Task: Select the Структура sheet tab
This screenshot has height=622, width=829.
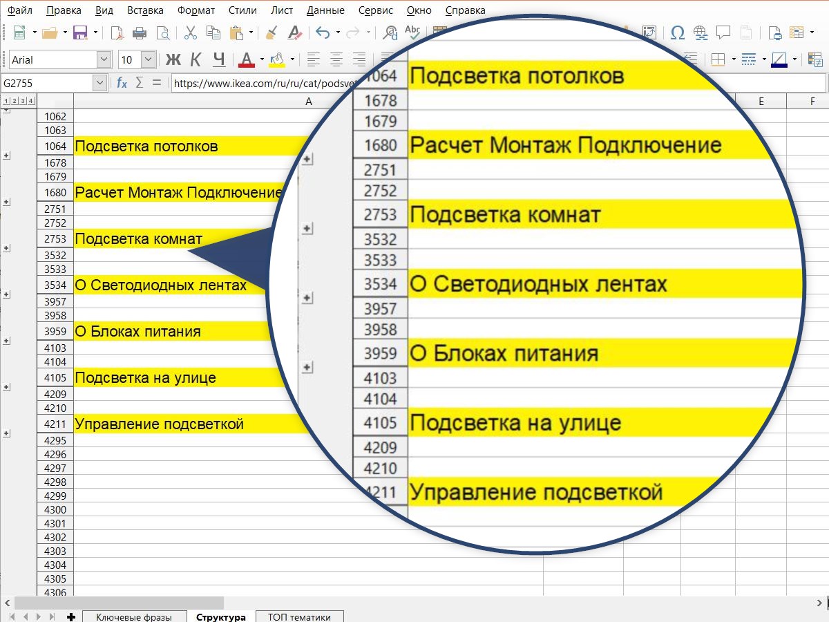Action: pyautogui.click(x=220, y=616)
